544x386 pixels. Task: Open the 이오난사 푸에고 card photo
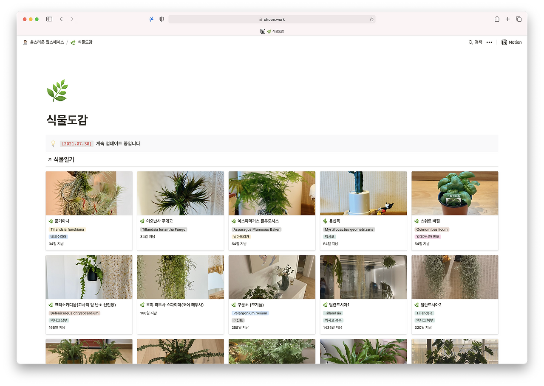(x=180, y=193)
